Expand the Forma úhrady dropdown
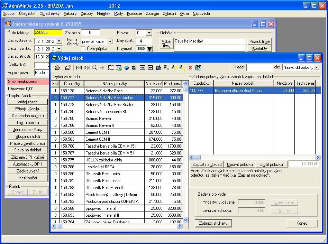The height and width of the screenshot is (244, 328). coord(110,41)
